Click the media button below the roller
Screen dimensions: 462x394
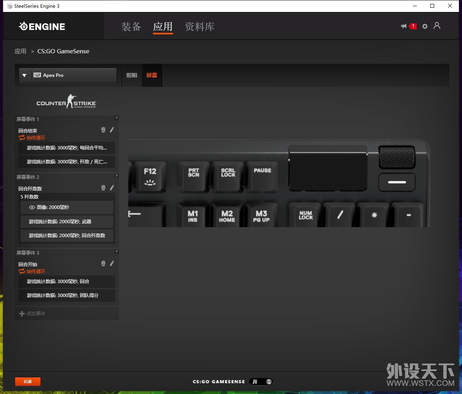(x=397, y=182)
